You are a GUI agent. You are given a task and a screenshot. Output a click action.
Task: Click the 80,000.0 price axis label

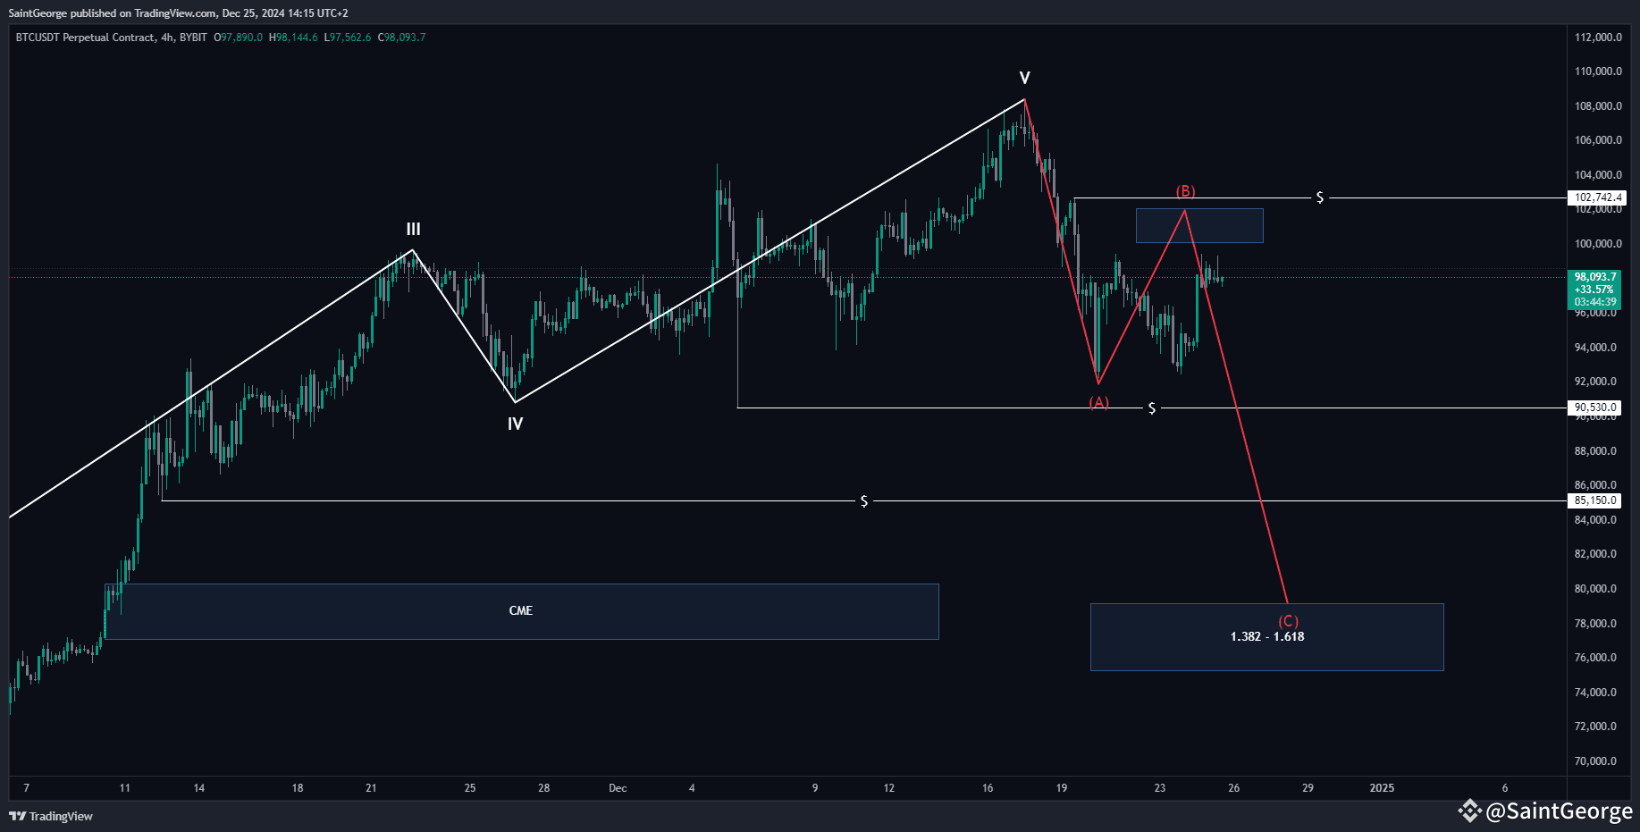[x=1595, y=589]
